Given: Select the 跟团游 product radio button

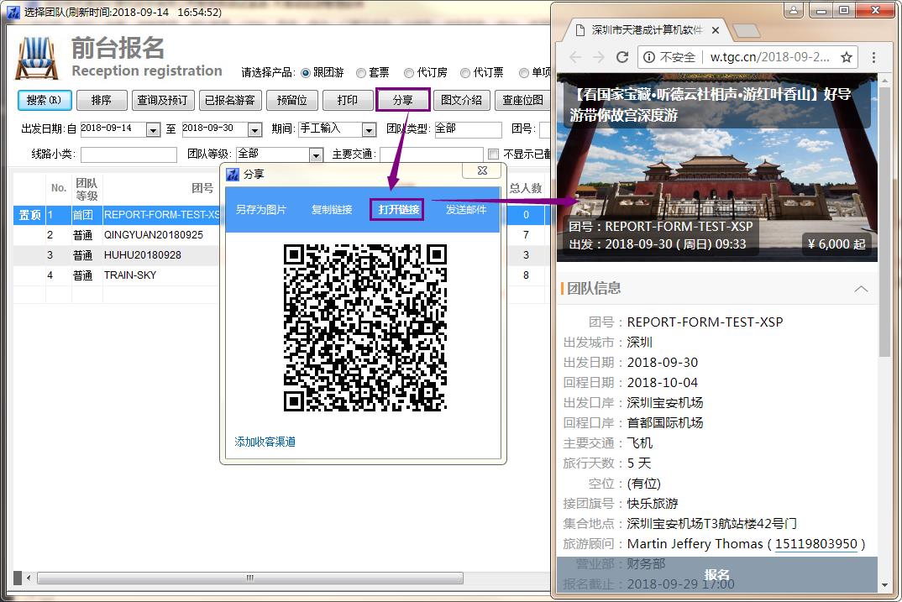Looking at the screenshot, I should [306, 73].
